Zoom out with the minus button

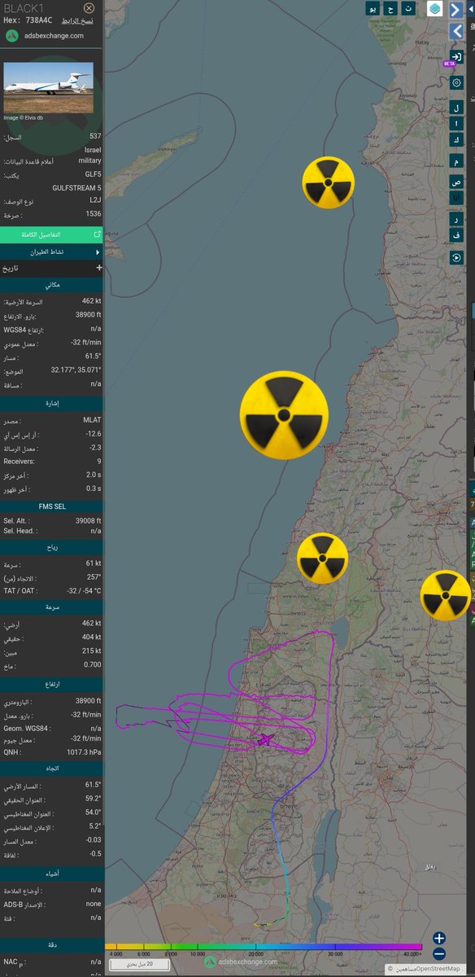439,953
